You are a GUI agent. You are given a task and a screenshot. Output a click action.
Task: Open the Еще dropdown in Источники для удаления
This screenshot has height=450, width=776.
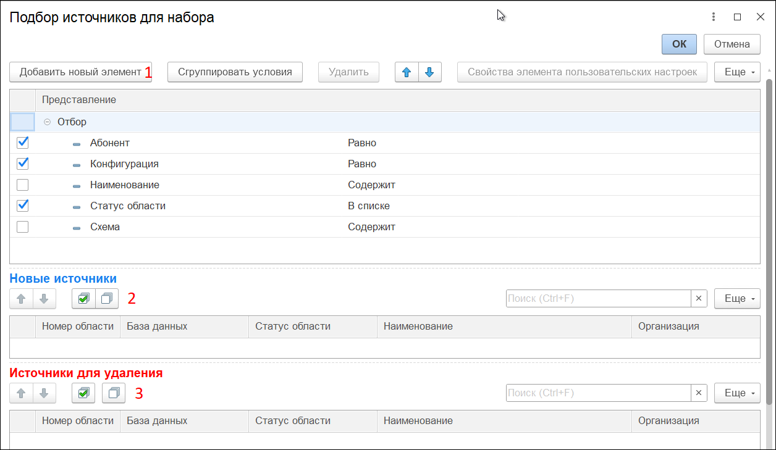738,393
